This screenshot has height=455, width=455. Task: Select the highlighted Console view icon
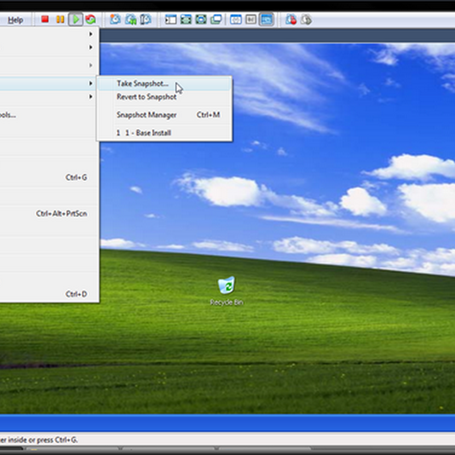pyautogui.click(x=266, y=19)
